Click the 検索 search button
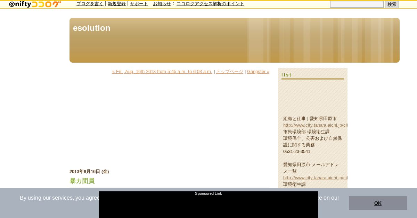The height and width of the screenshot is (218, 417). coord(392,4)
